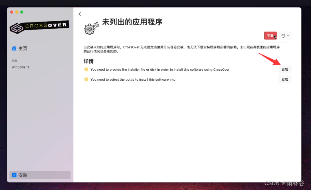Close the window with the red button
Screen dimensions: 311x190
pyautogui.click(x=12, y=12)
